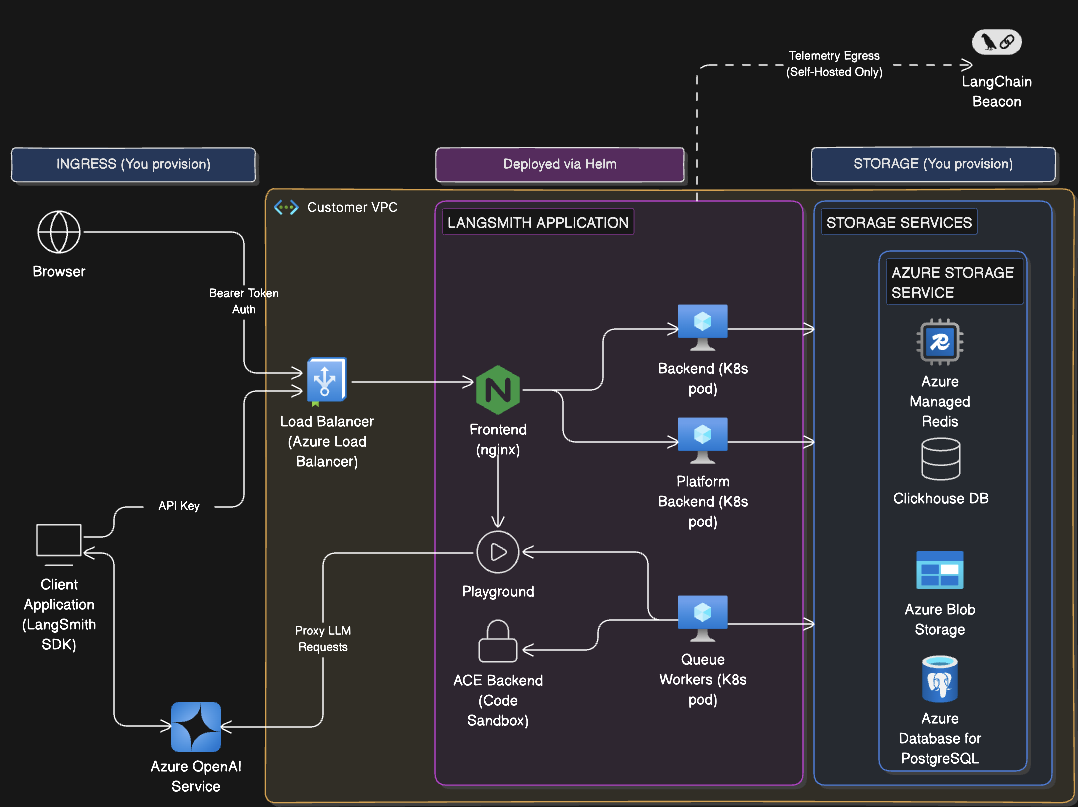
Task: Click the Playground caption text
Action: click(498, 591)
